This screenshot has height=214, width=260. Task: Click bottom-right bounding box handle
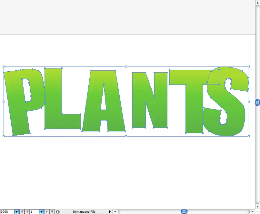[249, 136]
